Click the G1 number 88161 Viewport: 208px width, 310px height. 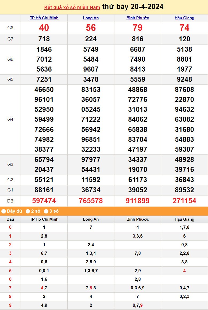pos(44,190)
